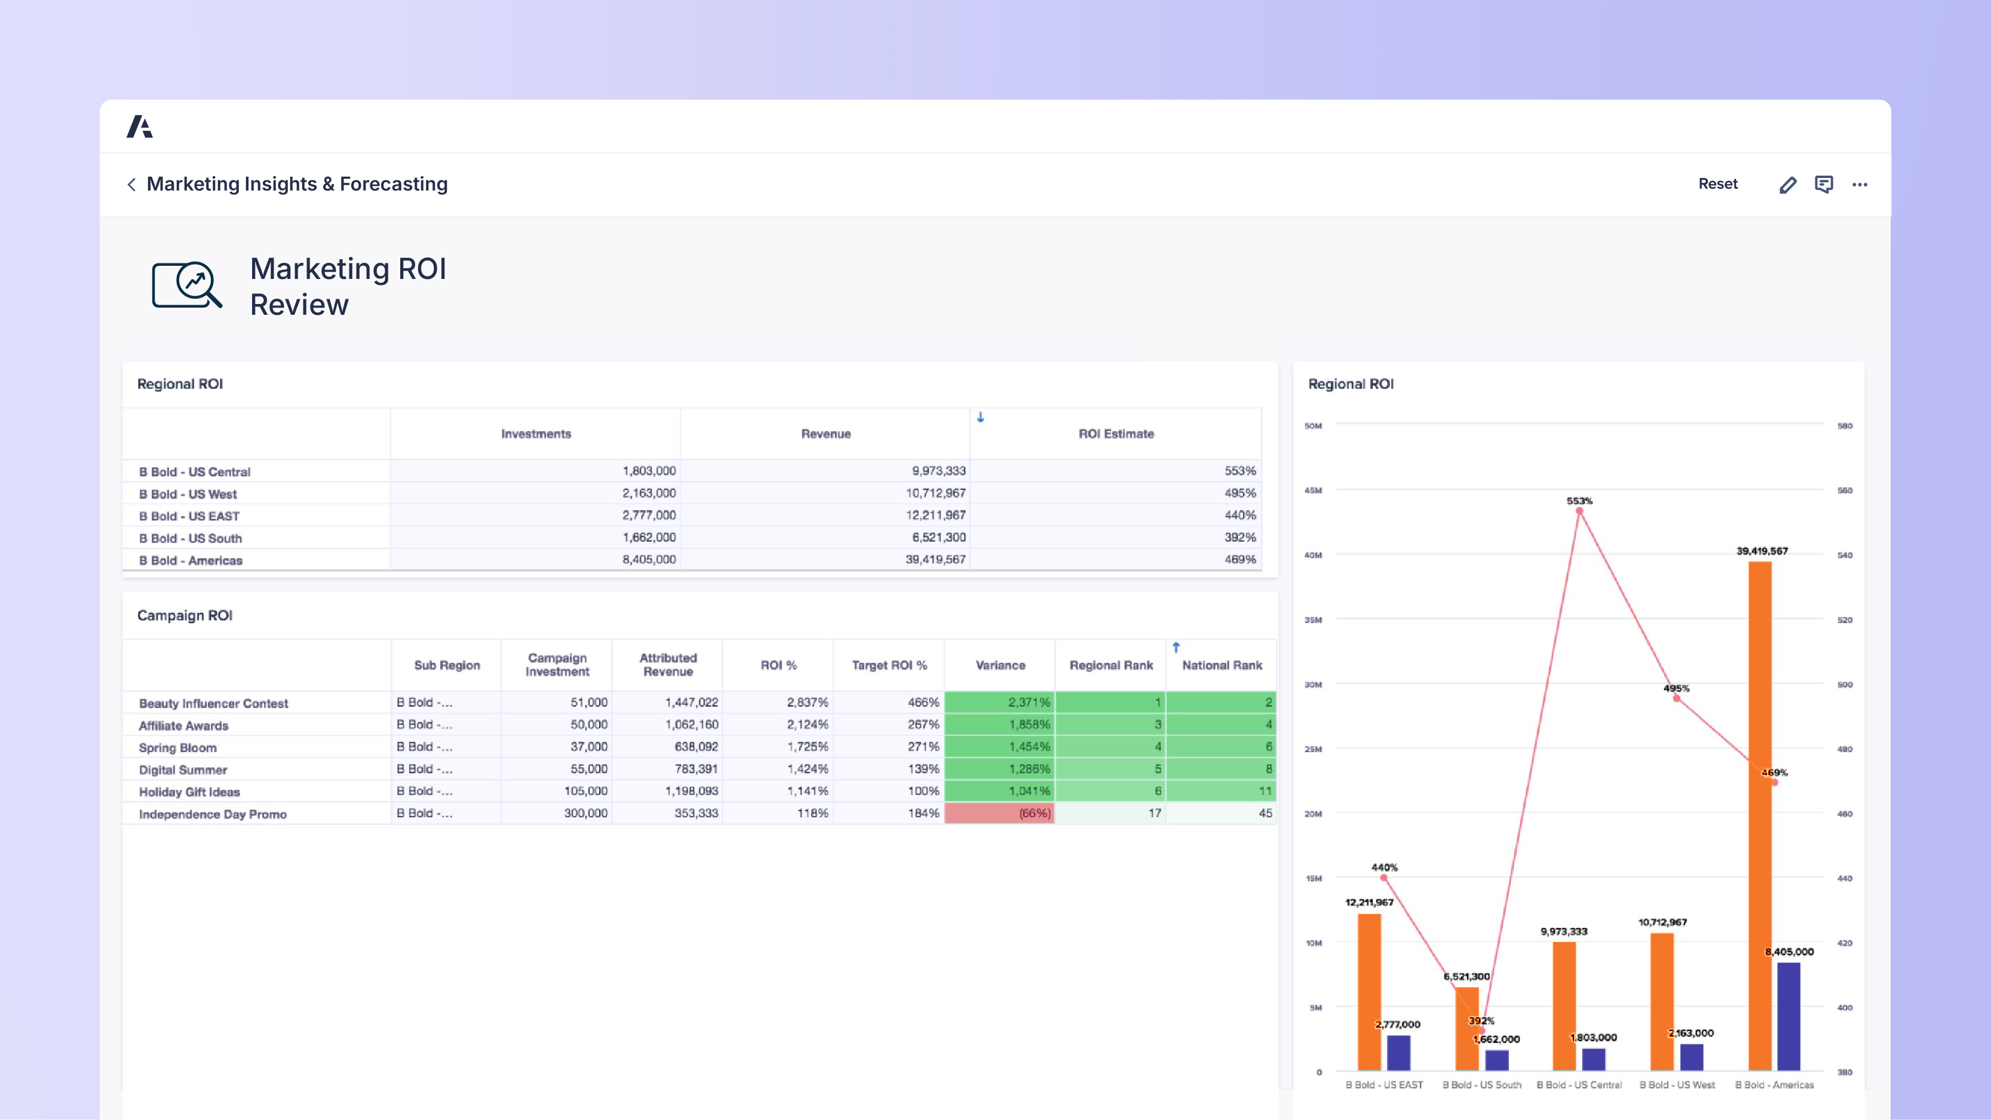Image resolution: width=1991 pixels, height=1120 pixels.
Task: Click the descending sort arrow above ROI Estimate
Action: 980,418
